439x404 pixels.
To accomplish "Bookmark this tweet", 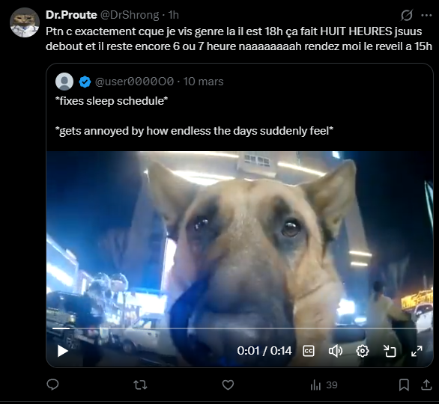I will (x=404, y=385).
